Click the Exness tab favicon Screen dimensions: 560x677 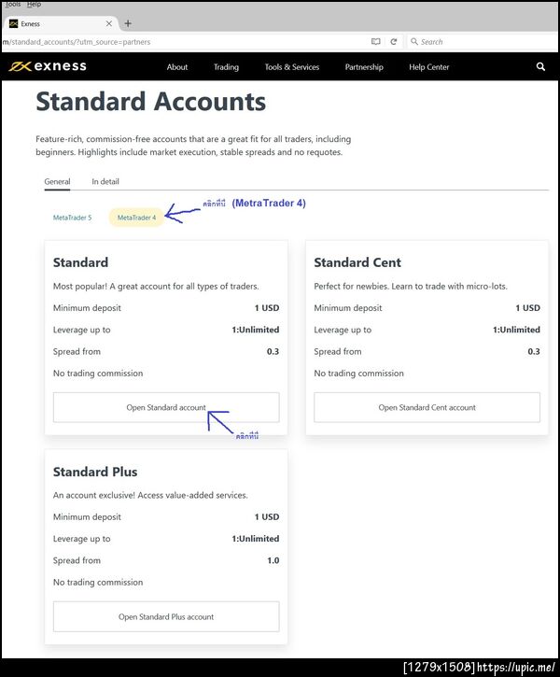point(13,23)
